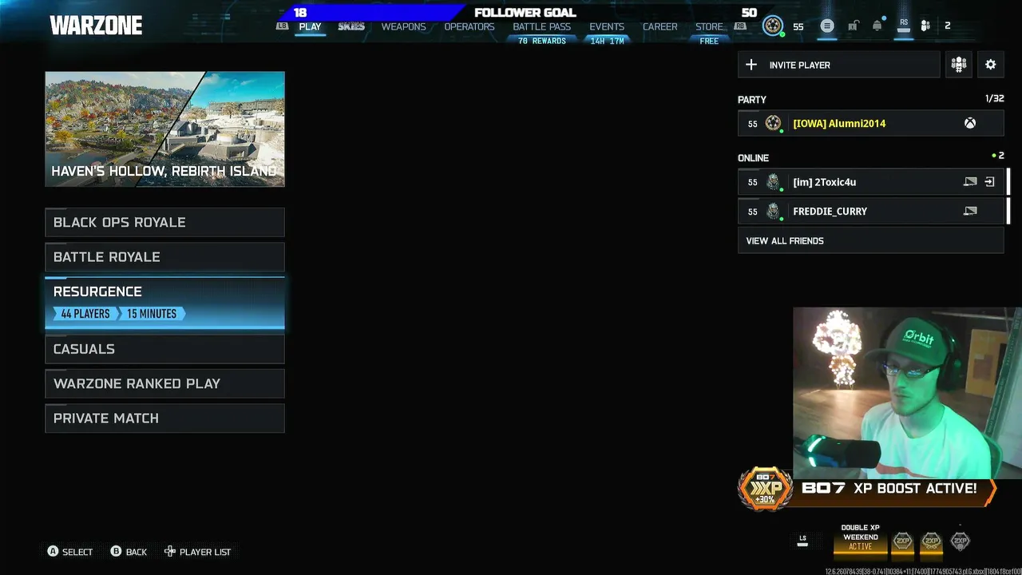Select the Battle Royale mode
The height and width of the screenshot is (575, 1022).
(x=164, y=257)
